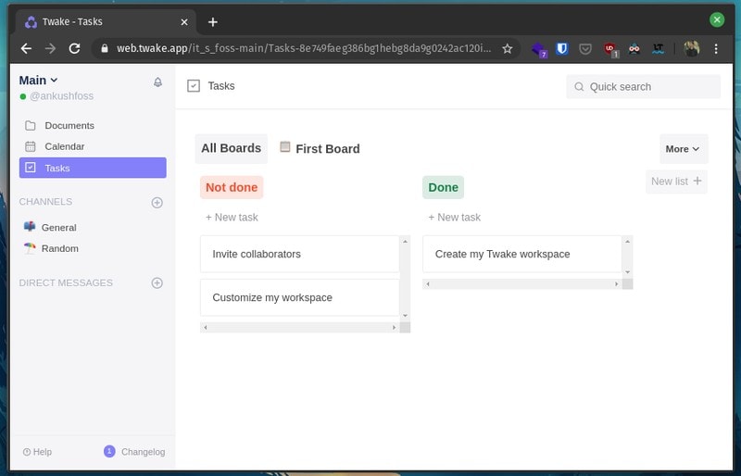Click the DIRECT MESSAGES section header
Screen dimensions: 741x476
click(x=66, y=282)
